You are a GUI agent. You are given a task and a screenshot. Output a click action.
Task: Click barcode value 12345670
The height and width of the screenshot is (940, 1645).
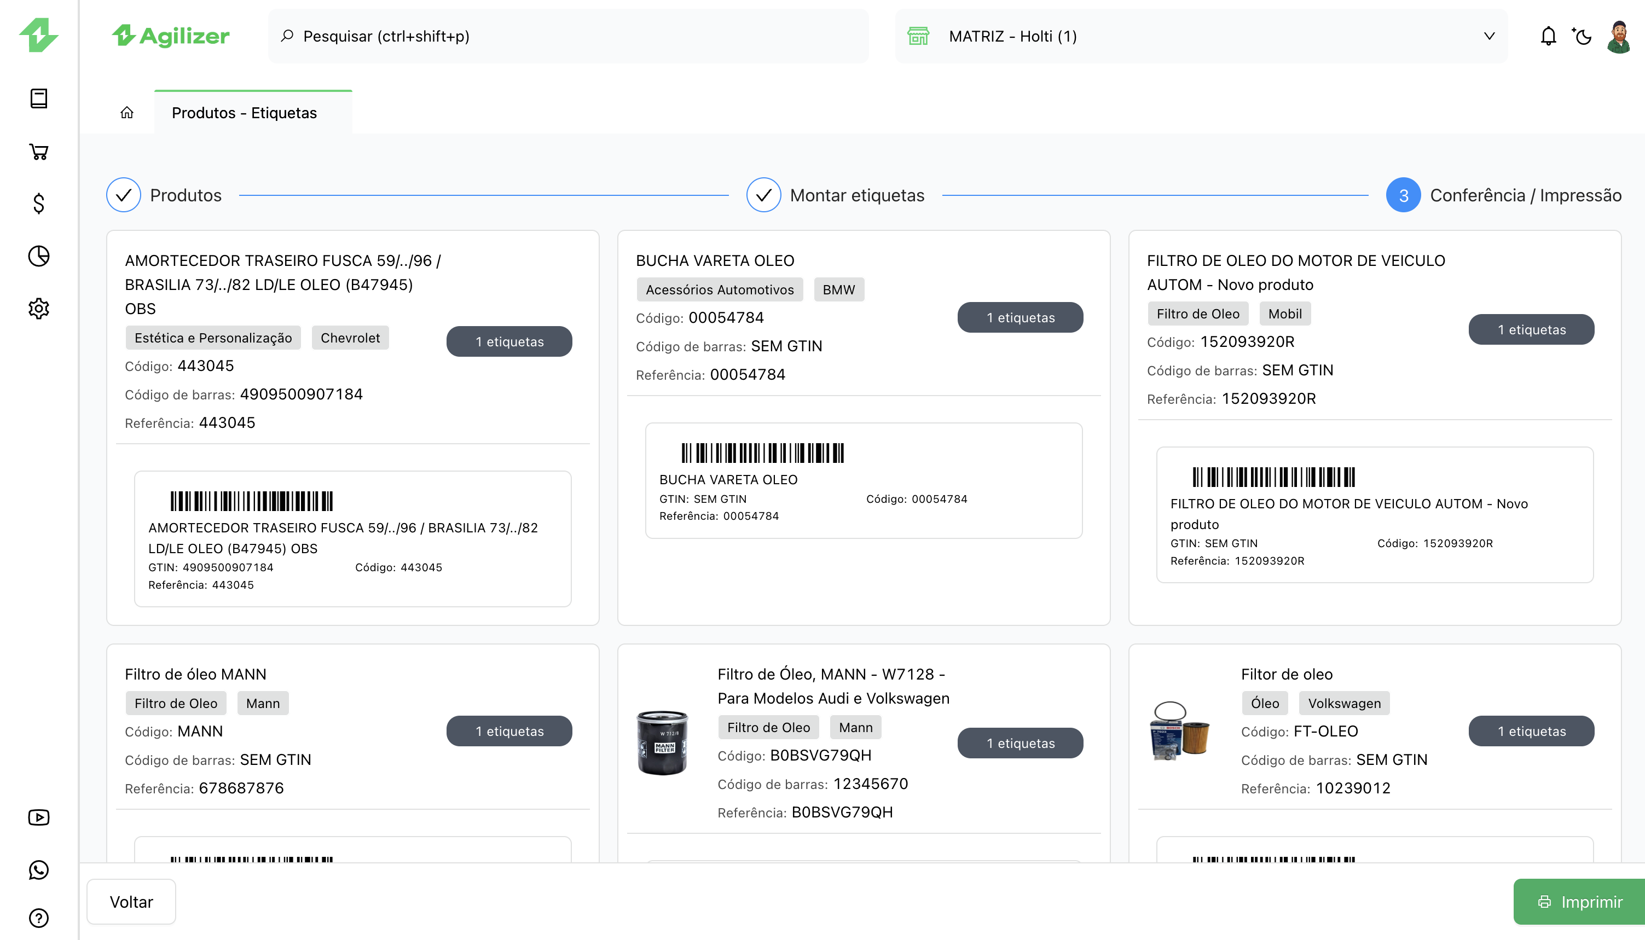871,784
